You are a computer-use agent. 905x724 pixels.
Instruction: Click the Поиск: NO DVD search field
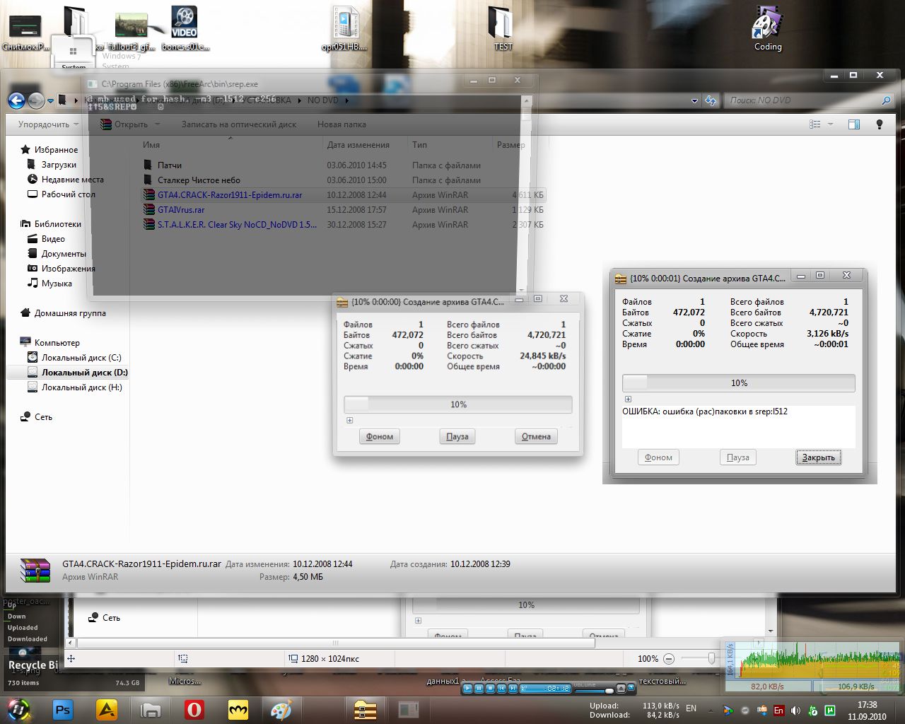click(802, 100)
